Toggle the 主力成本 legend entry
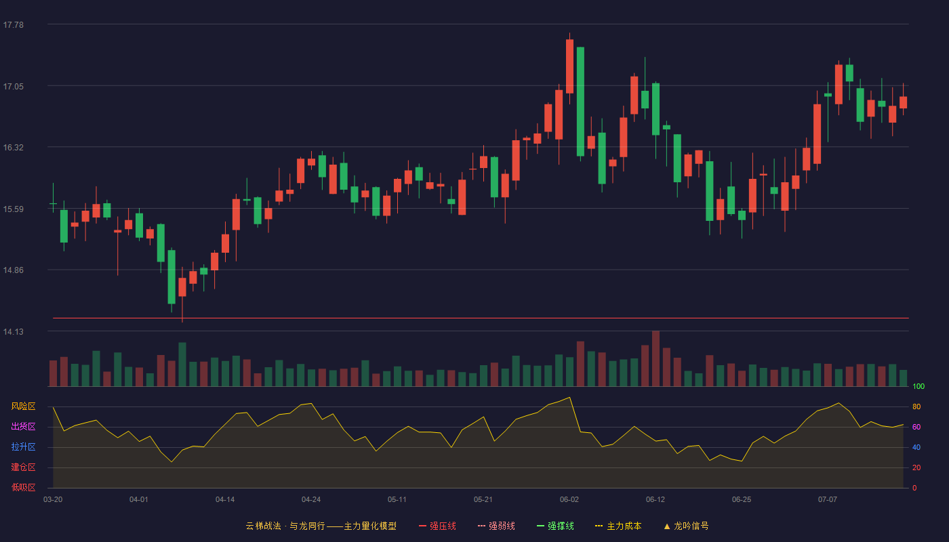This screenshot has height=542, width=949. (618, 526)
